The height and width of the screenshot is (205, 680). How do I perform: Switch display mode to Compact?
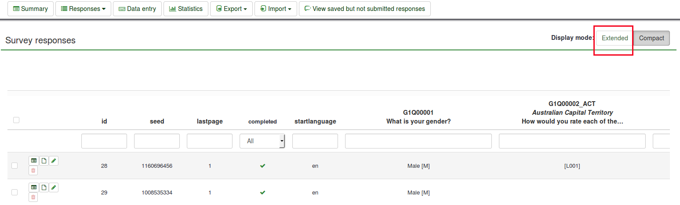coord(651,38)
